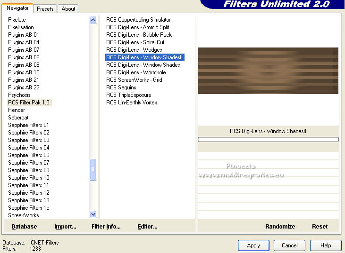The width and height of the screenshot is (345, 253).
Task: Select Sapphire Filters 1c
Action: [x=29, y=207]
